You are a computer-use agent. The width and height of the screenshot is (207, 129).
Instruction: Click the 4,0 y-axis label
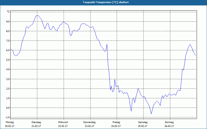pyautogui.click(x=8, y=69)
